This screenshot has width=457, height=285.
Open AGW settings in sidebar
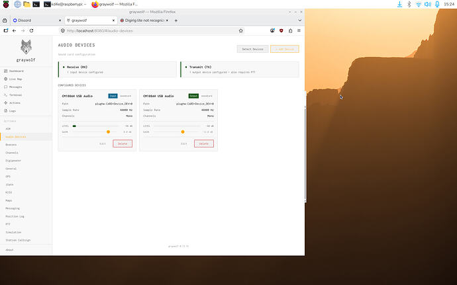pyautogui.click(x=8, y=129)
